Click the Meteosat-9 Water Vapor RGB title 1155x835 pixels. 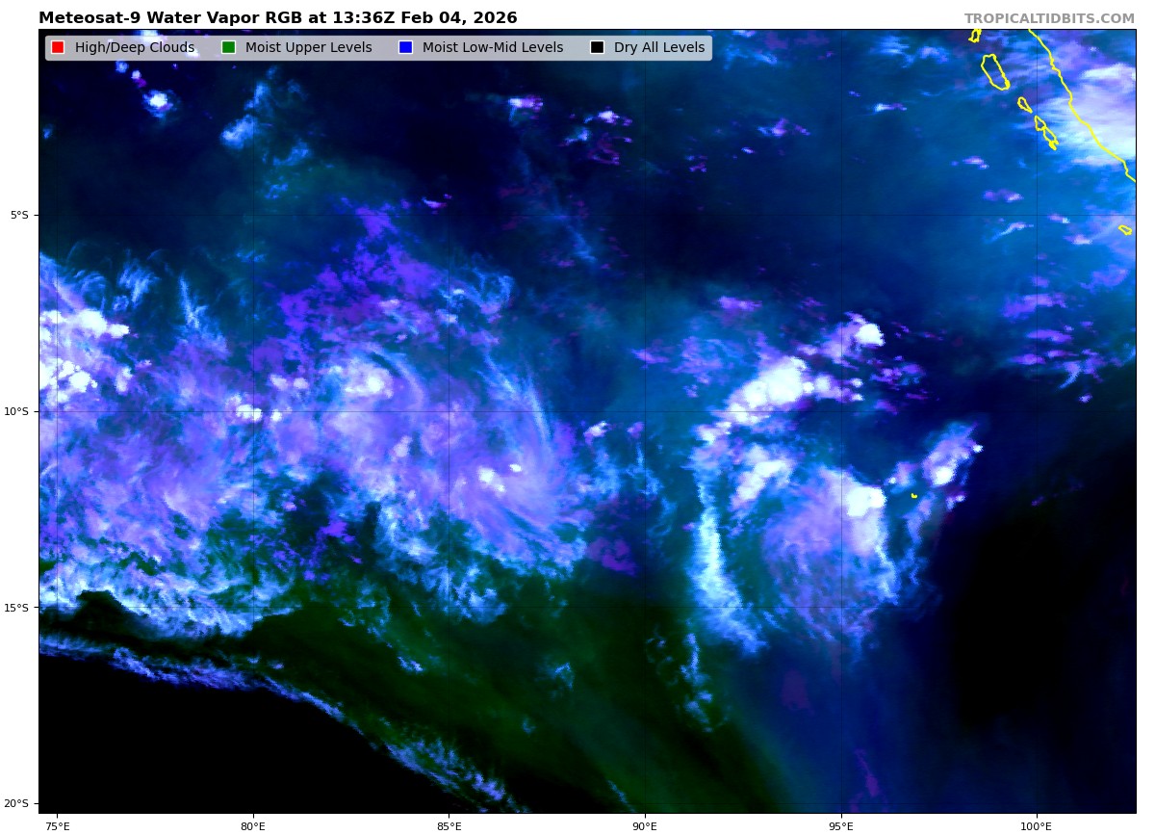click(x=277, y=18)
